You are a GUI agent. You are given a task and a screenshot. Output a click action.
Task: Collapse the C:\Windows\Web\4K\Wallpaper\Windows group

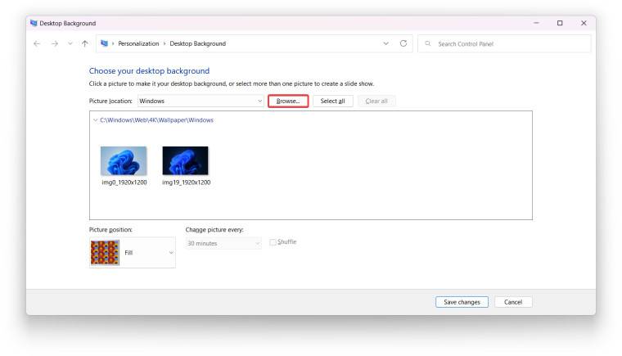click(x=95, y=119)
